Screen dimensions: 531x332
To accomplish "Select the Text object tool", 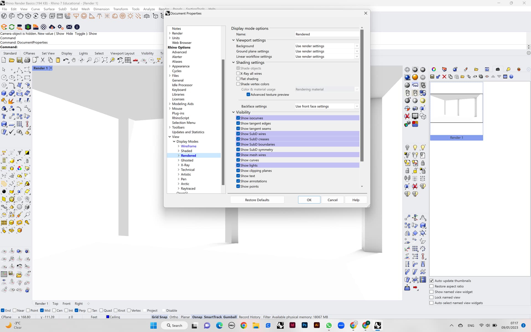I will [4, 116].
